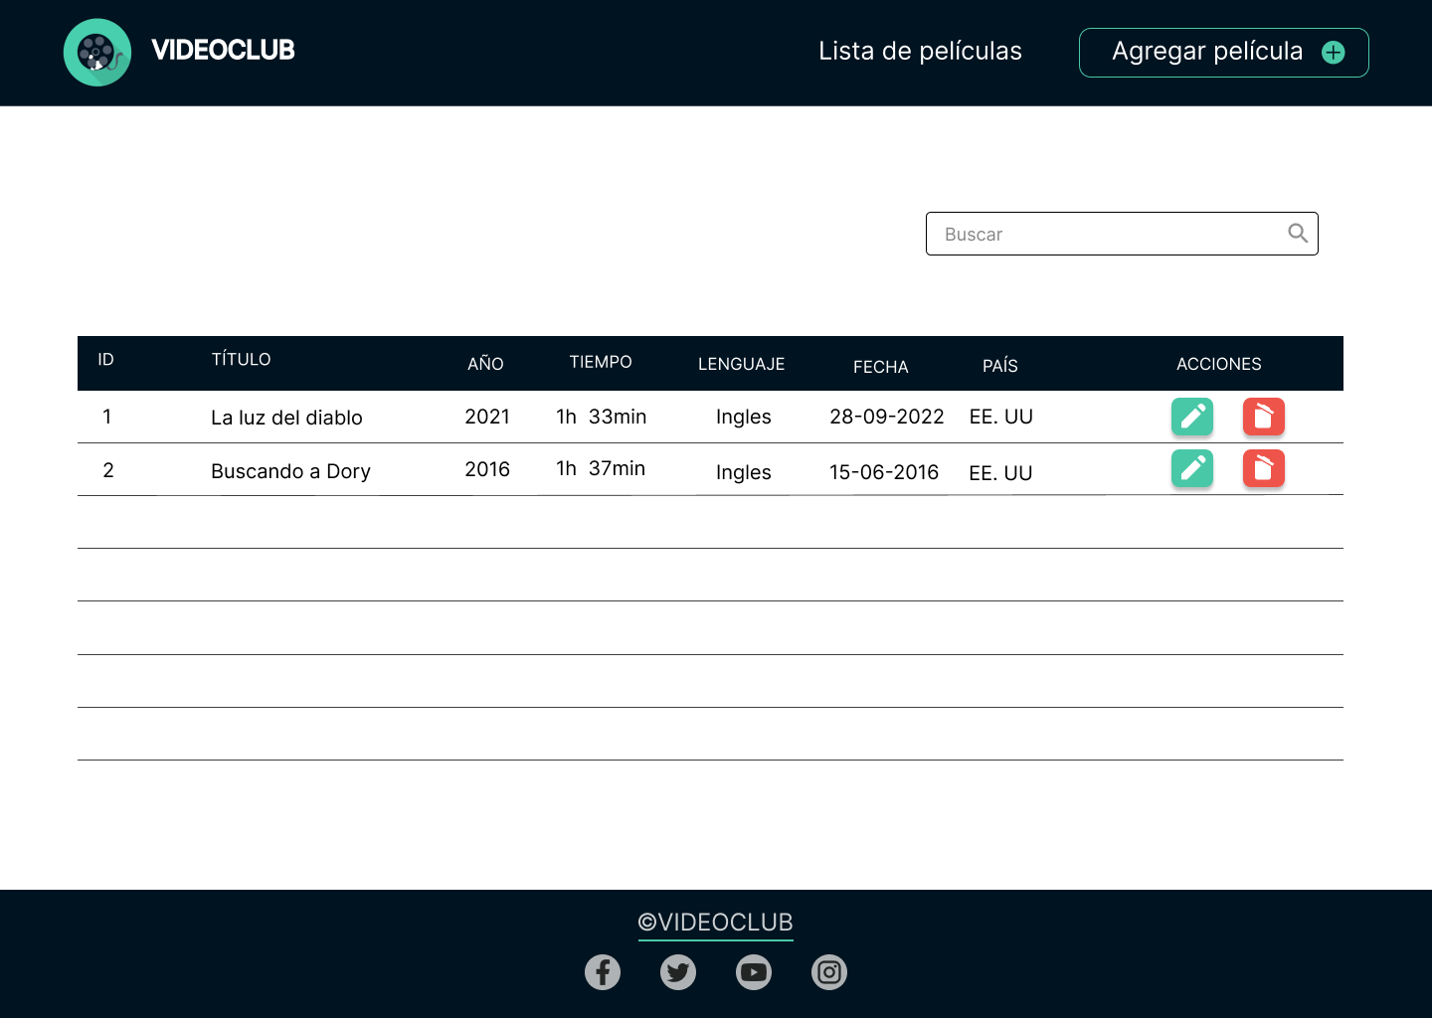Open the Twitter icon in the footer

coord(678,972)
